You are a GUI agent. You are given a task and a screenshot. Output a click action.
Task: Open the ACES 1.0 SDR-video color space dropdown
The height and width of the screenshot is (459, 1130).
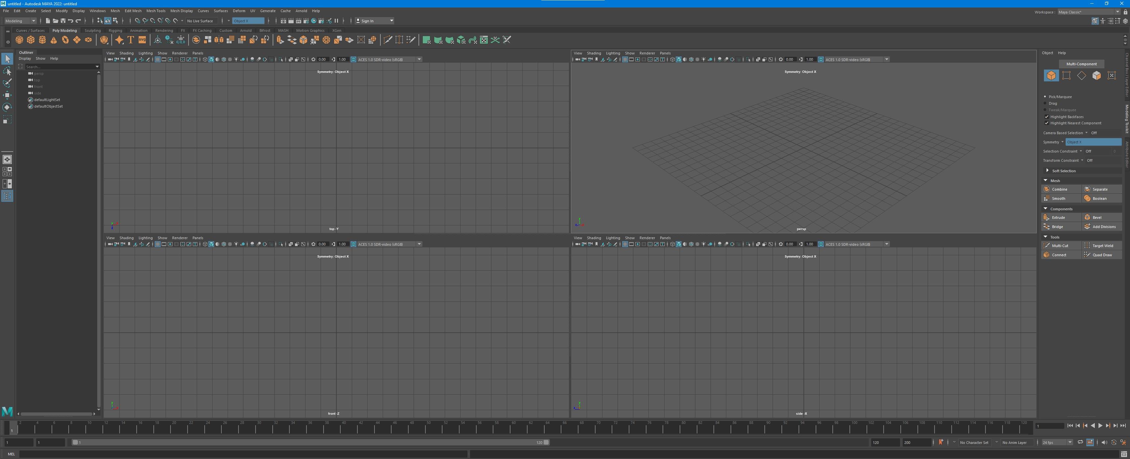(419, 59)
